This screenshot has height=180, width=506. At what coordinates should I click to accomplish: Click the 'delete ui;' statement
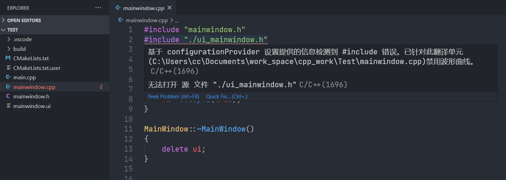click(x=184, y=149)
